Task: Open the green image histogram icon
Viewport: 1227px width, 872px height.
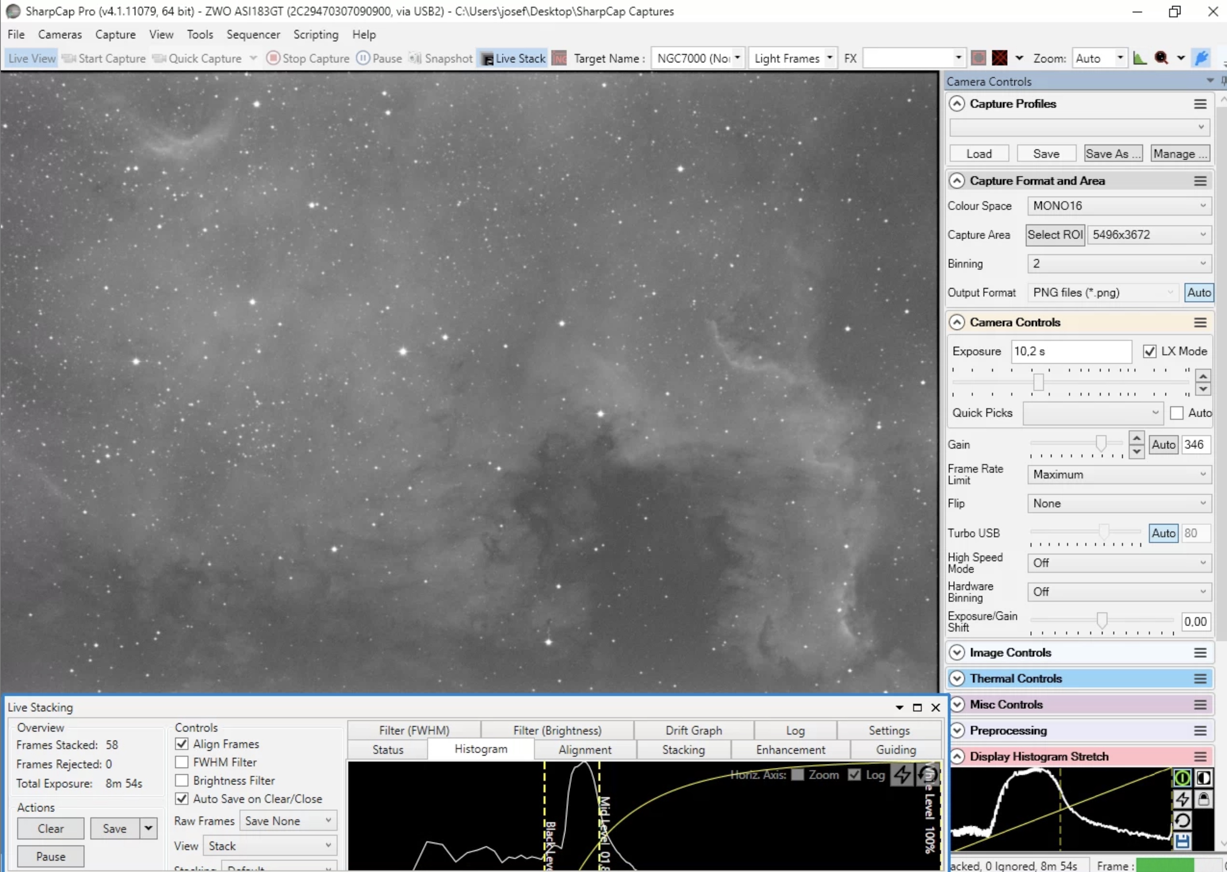Action: (x=1139, y=58)
